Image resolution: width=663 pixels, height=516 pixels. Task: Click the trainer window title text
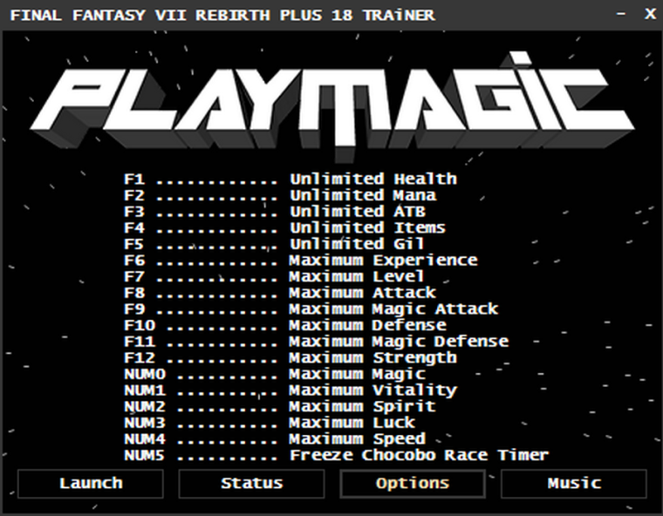coord(222,15)
